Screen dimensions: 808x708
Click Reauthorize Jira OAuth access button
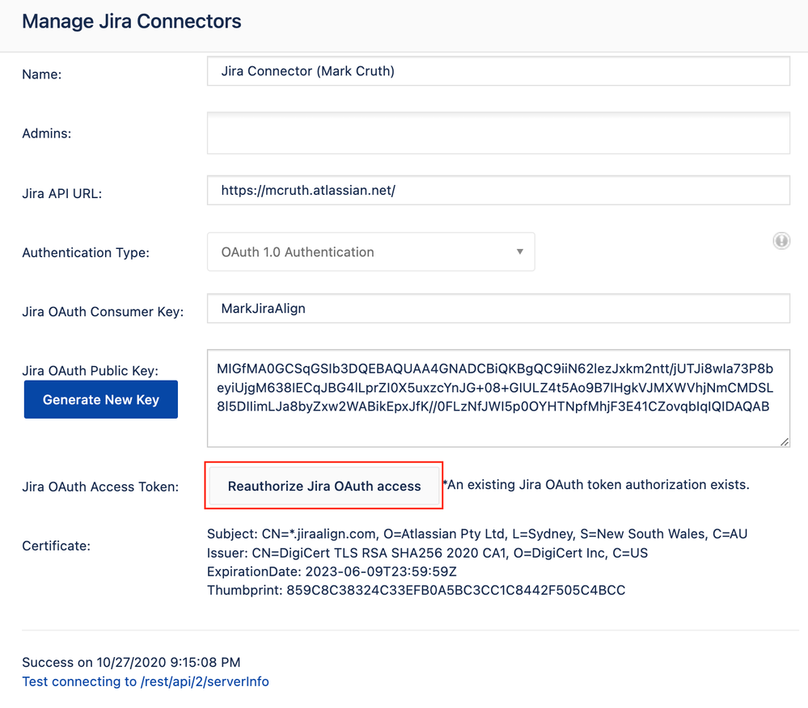[324, 486]
